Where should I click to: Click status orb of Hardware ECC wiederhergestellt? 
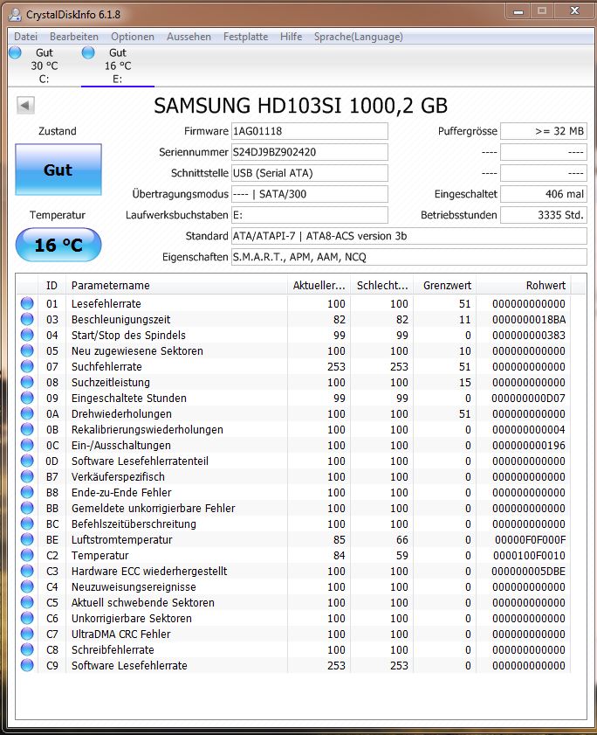(27, 571)
